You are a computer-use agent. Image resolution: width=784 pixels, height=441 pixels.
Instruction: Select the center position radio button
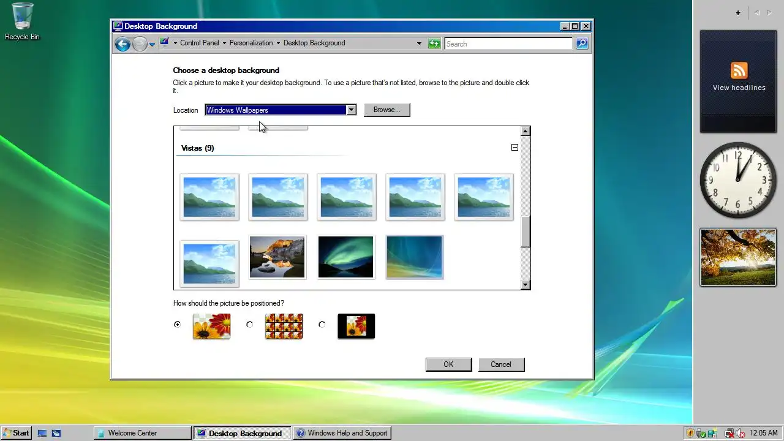(x=322, y=325)
